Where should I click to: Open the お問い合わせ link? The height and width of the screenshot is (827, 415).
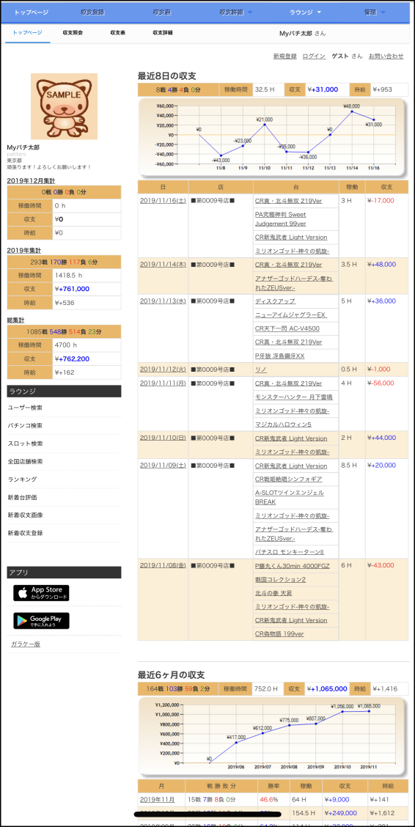pos(386,56)
